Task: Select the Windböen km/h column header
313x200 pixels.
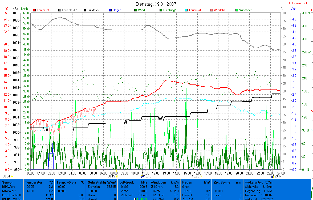Action: point(165,183)
